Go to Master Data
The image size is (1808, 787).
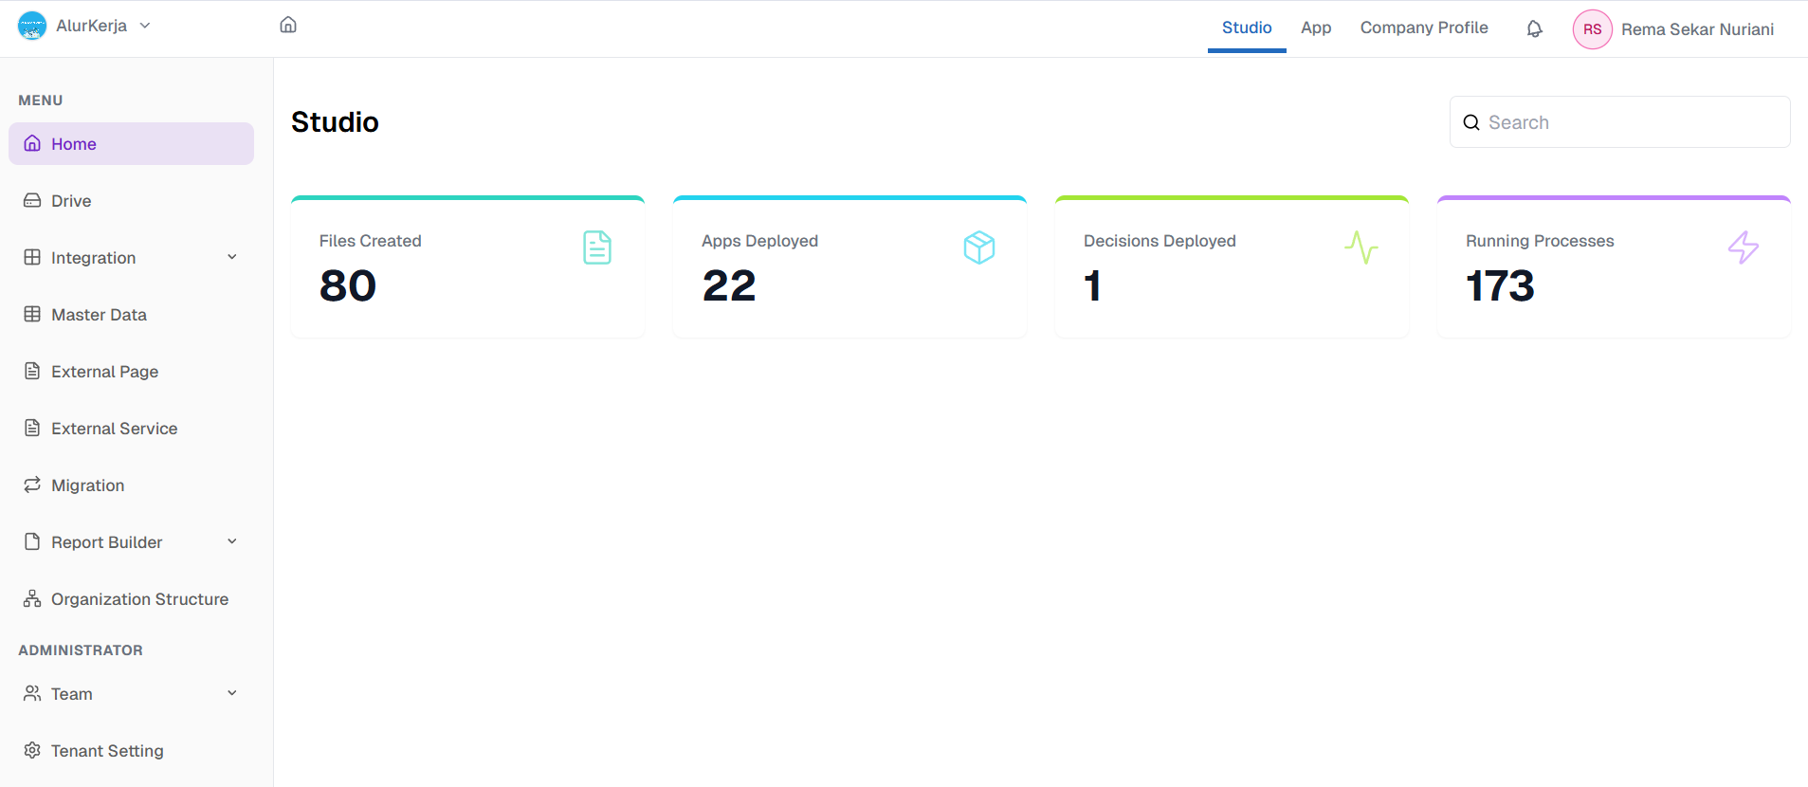tap(99, 315)
